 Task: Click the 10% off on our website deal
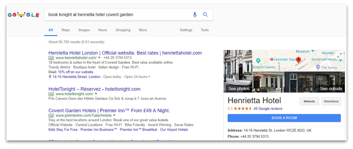click(76, 72)
